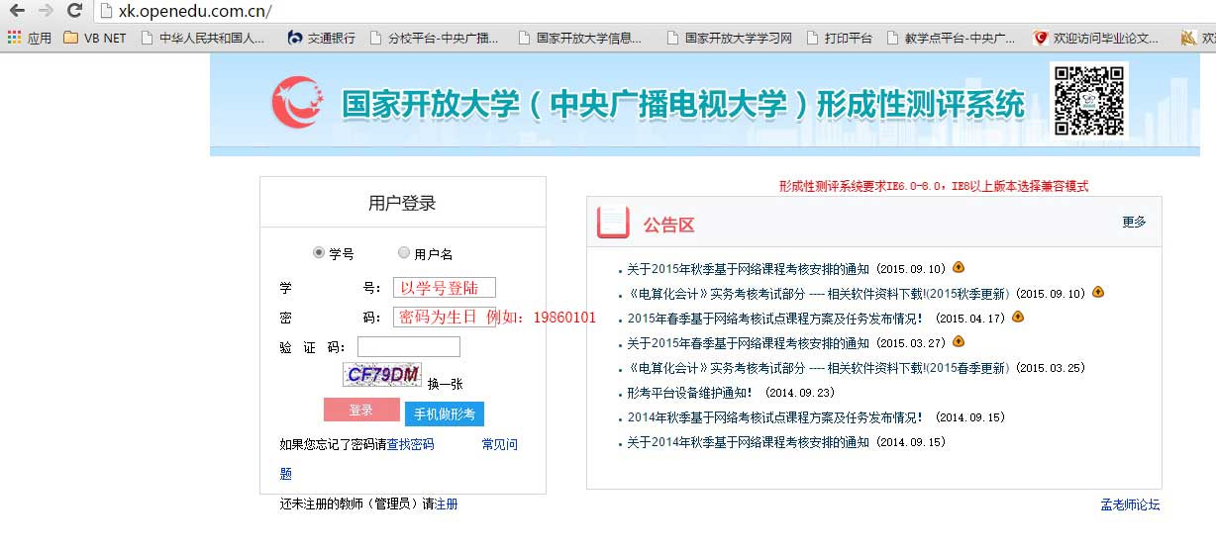Image resolution: width=1216 pixels, height=550 pixels.
Task: Open the 孟老师论坛 link
Action: pyautogui.click(x=1129, y=504)
